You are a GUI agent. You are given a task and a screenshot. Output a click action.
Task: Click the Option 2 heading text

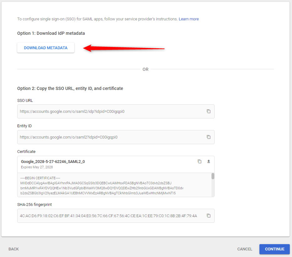(70, 88)
